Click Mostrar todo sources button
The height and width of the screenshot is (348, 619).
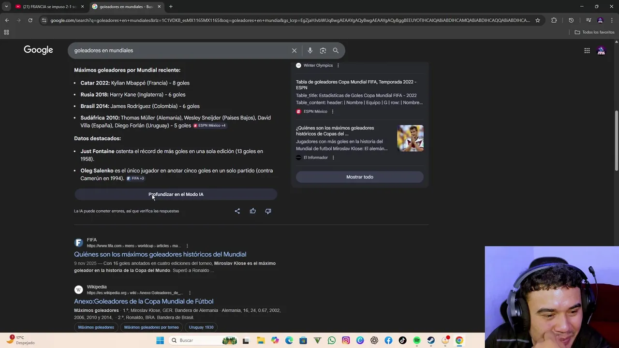click(x=360, y=177)
